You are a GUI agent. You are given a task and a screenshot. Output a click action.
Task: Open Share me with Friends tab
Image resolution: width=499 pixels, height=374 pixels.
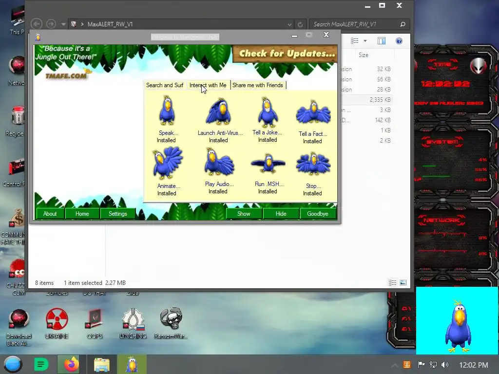[258, 85]
